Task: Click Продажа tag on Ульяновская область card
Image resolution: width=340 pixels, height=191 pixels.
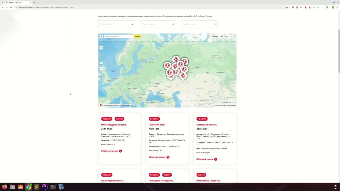Action: pos(107,175)
